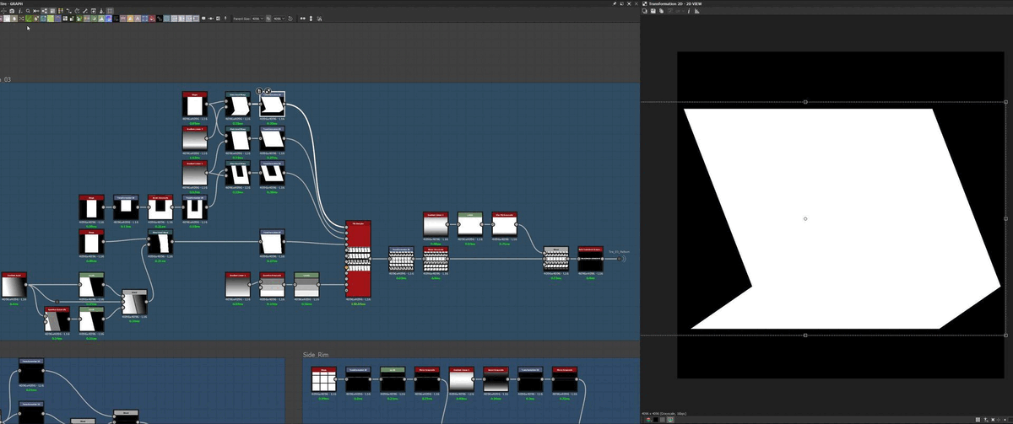Click the save icon in the 2D view toolbar
Viewport: 1013px width, 424px height.
[653, 11]
